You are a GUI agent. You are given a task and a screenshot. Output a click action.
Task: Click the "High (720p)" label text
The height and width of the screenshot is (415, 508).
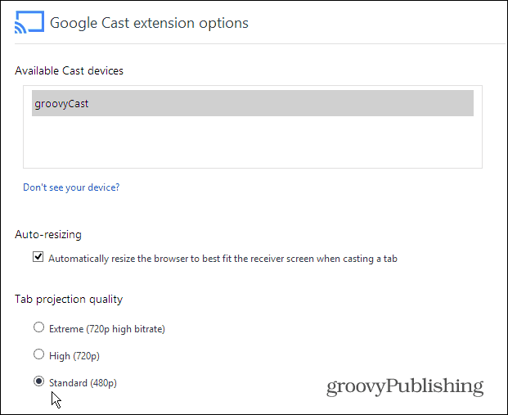[x=74, y=356]
